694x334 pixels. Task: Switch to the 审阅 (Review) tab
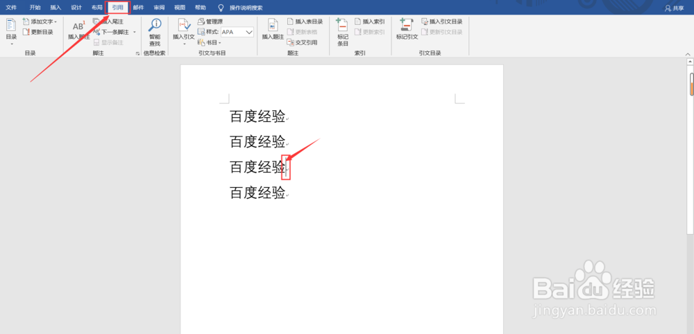pyautogui.click(x=160, y=8)
